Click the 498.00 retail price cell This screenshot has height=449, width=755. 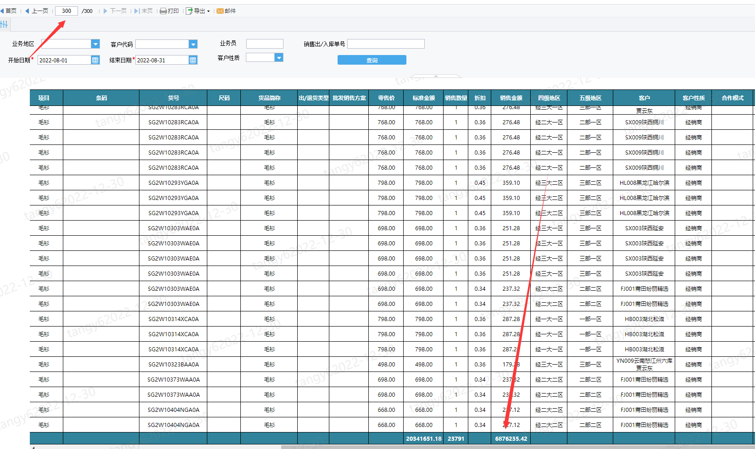(386, 364)
